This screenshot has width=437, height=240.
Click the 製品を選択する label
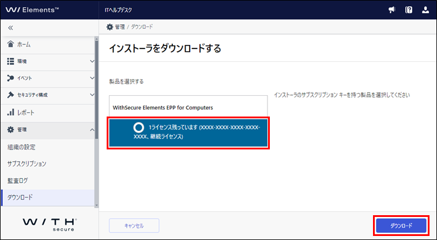tap(126, 82)
